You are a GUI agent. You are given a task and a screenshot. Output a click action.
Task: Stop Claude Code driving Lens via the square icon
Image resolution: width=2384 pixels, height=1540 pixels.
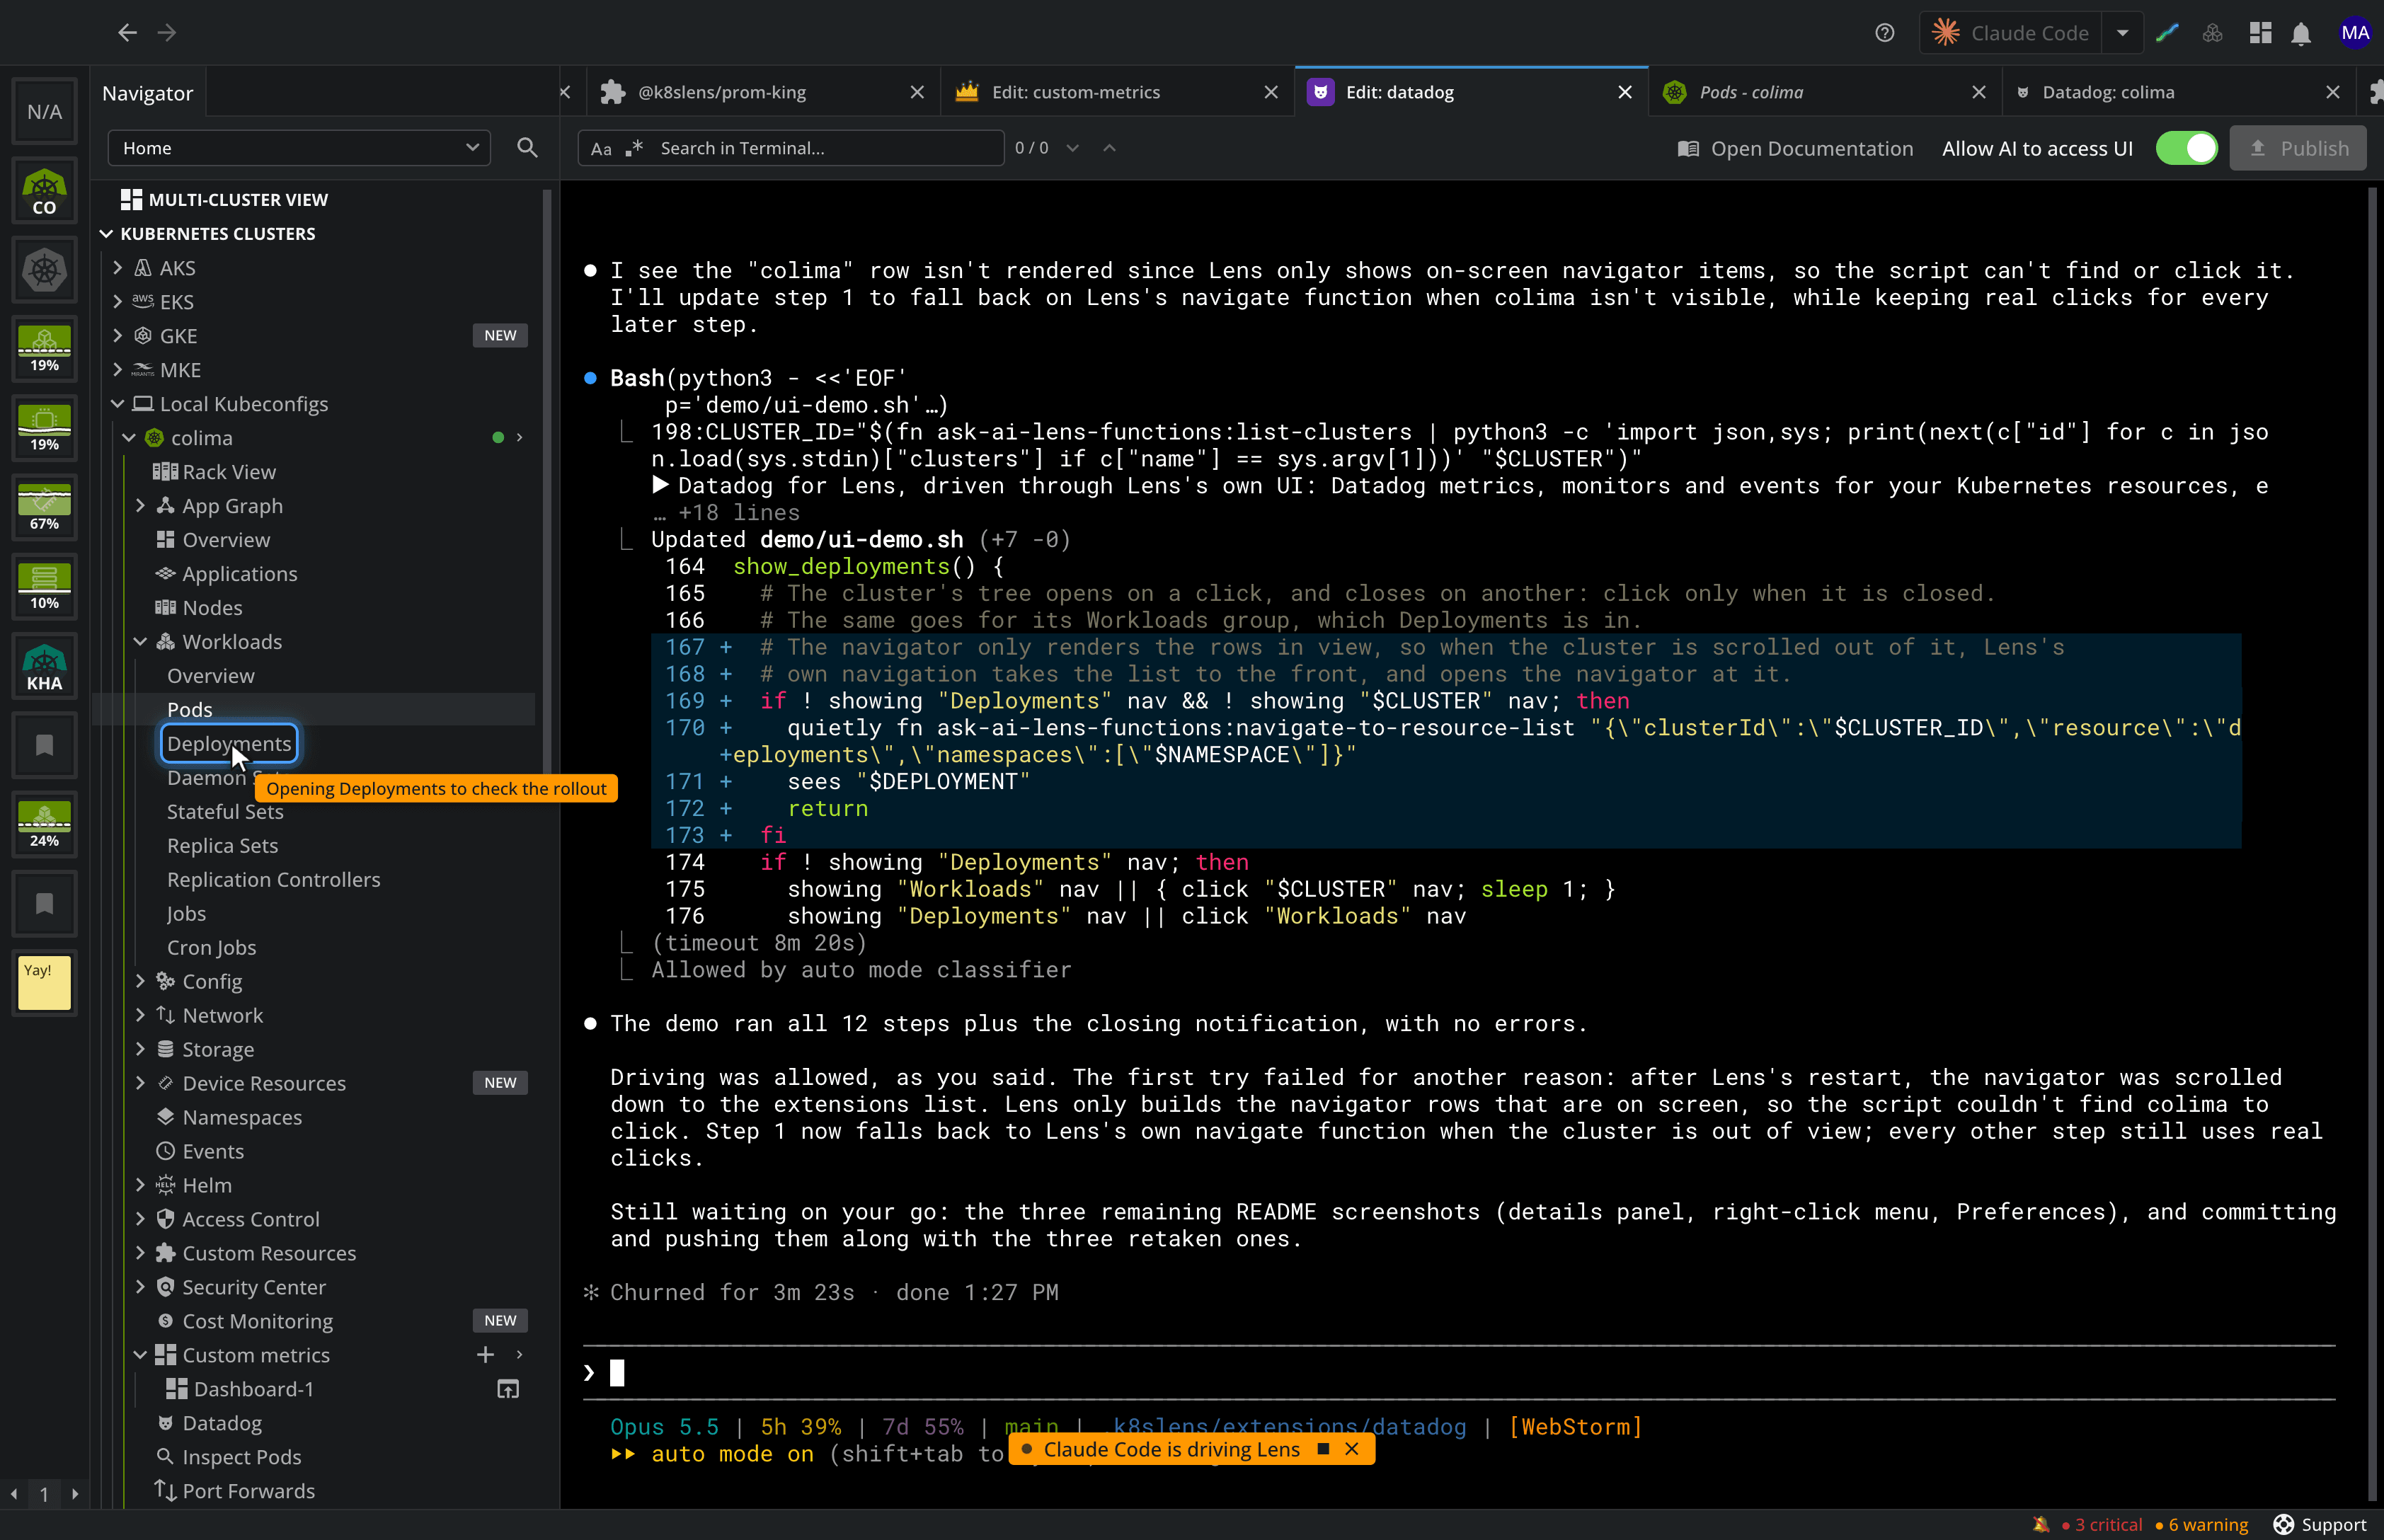1323,1449
